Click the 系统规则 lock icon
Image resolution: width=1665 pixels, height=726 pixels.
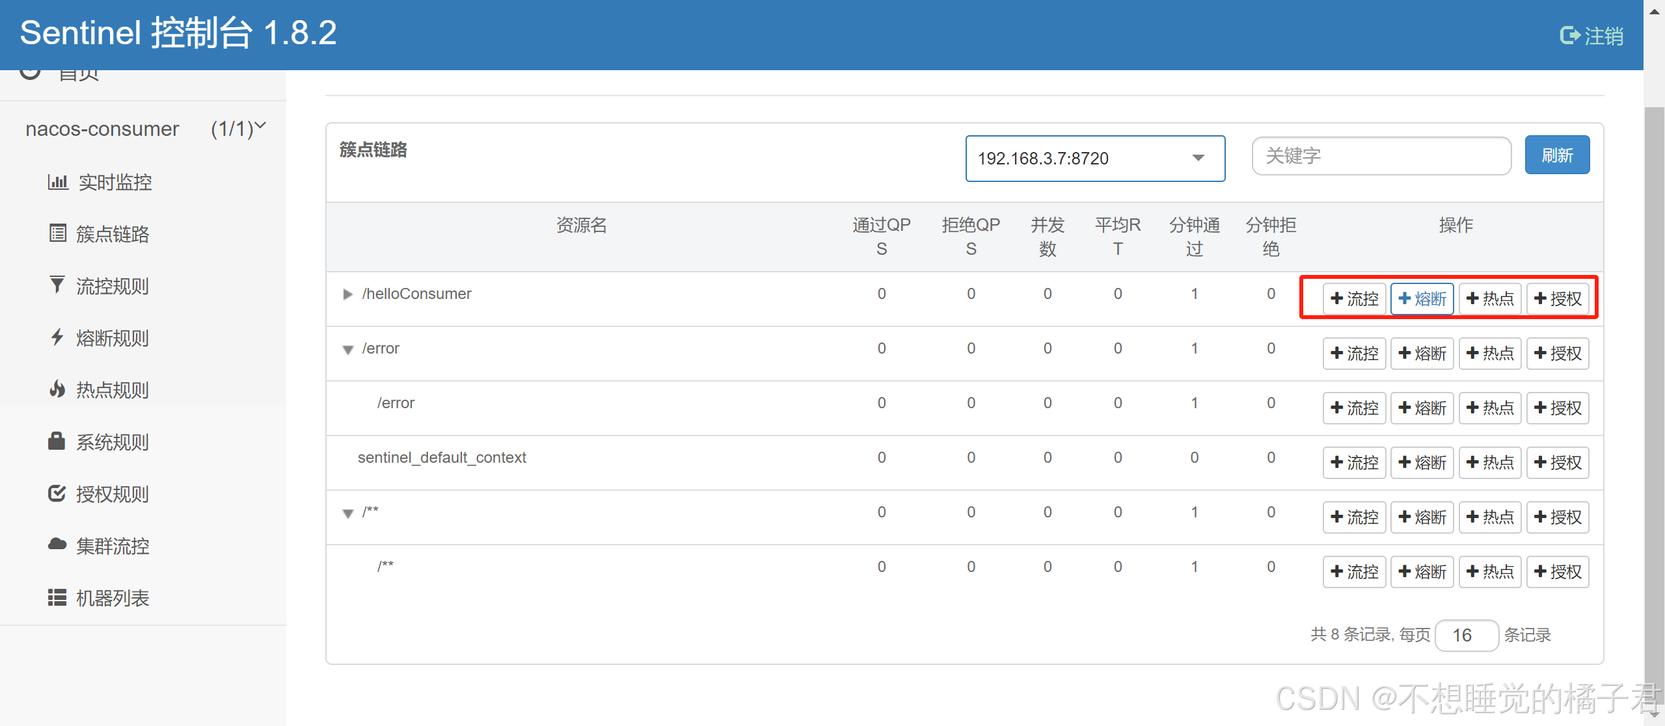point(57,441)
